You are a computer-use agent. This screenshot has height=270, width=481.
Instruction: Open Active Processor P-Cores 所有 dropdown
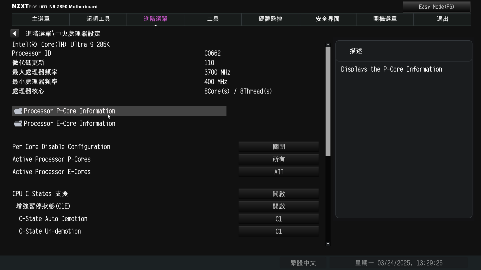[279, 159]
